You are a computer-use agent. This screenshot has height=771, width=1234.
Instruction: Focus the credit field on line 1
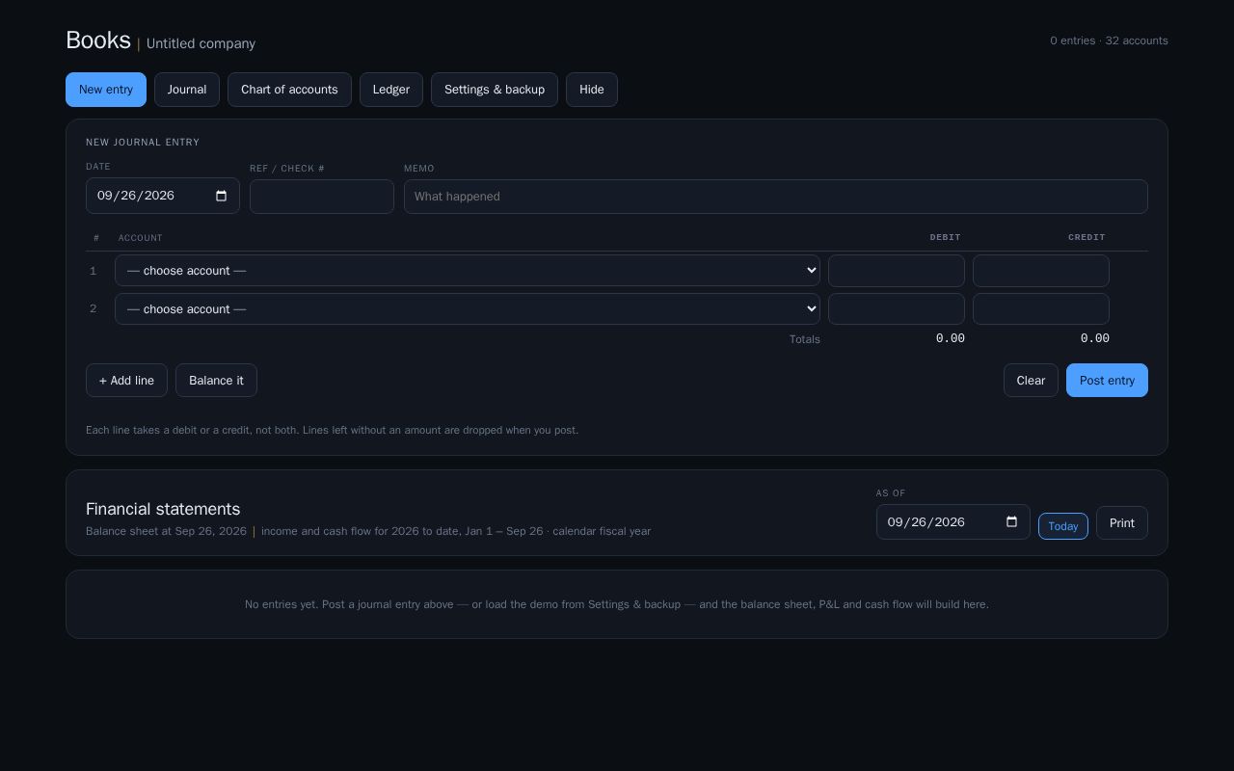pyautogui.click(x=1041, y=271)
